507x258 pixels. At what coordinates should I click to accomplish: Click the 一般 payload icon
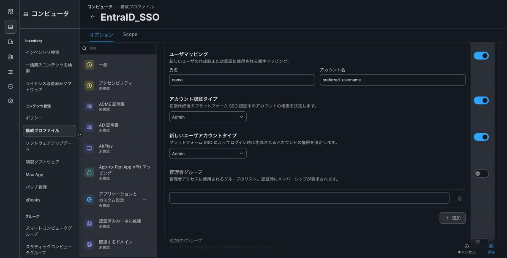(89, 64)
